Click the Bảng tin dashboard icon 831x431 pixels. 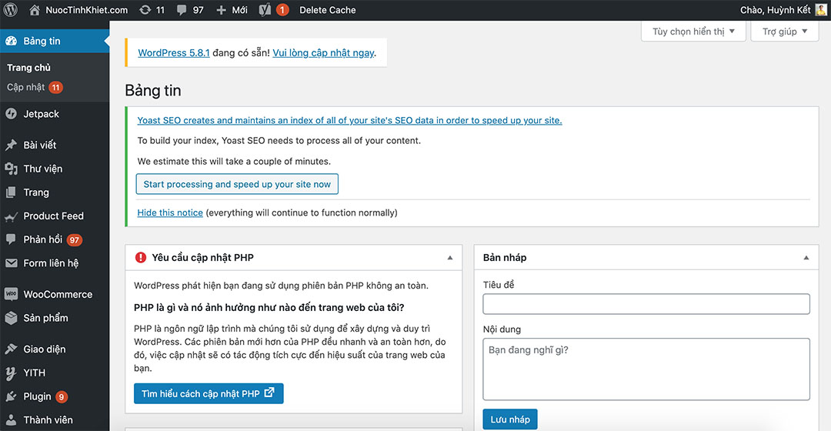11,41
